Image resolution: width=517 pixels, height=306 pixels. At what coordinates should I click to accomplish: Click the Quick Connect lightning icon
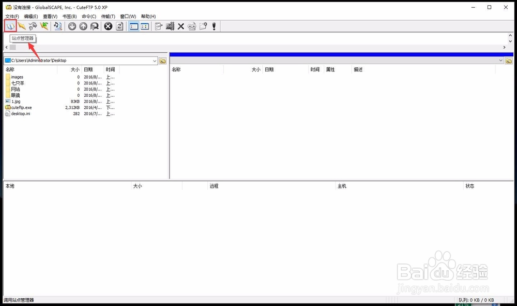(22, 26)
